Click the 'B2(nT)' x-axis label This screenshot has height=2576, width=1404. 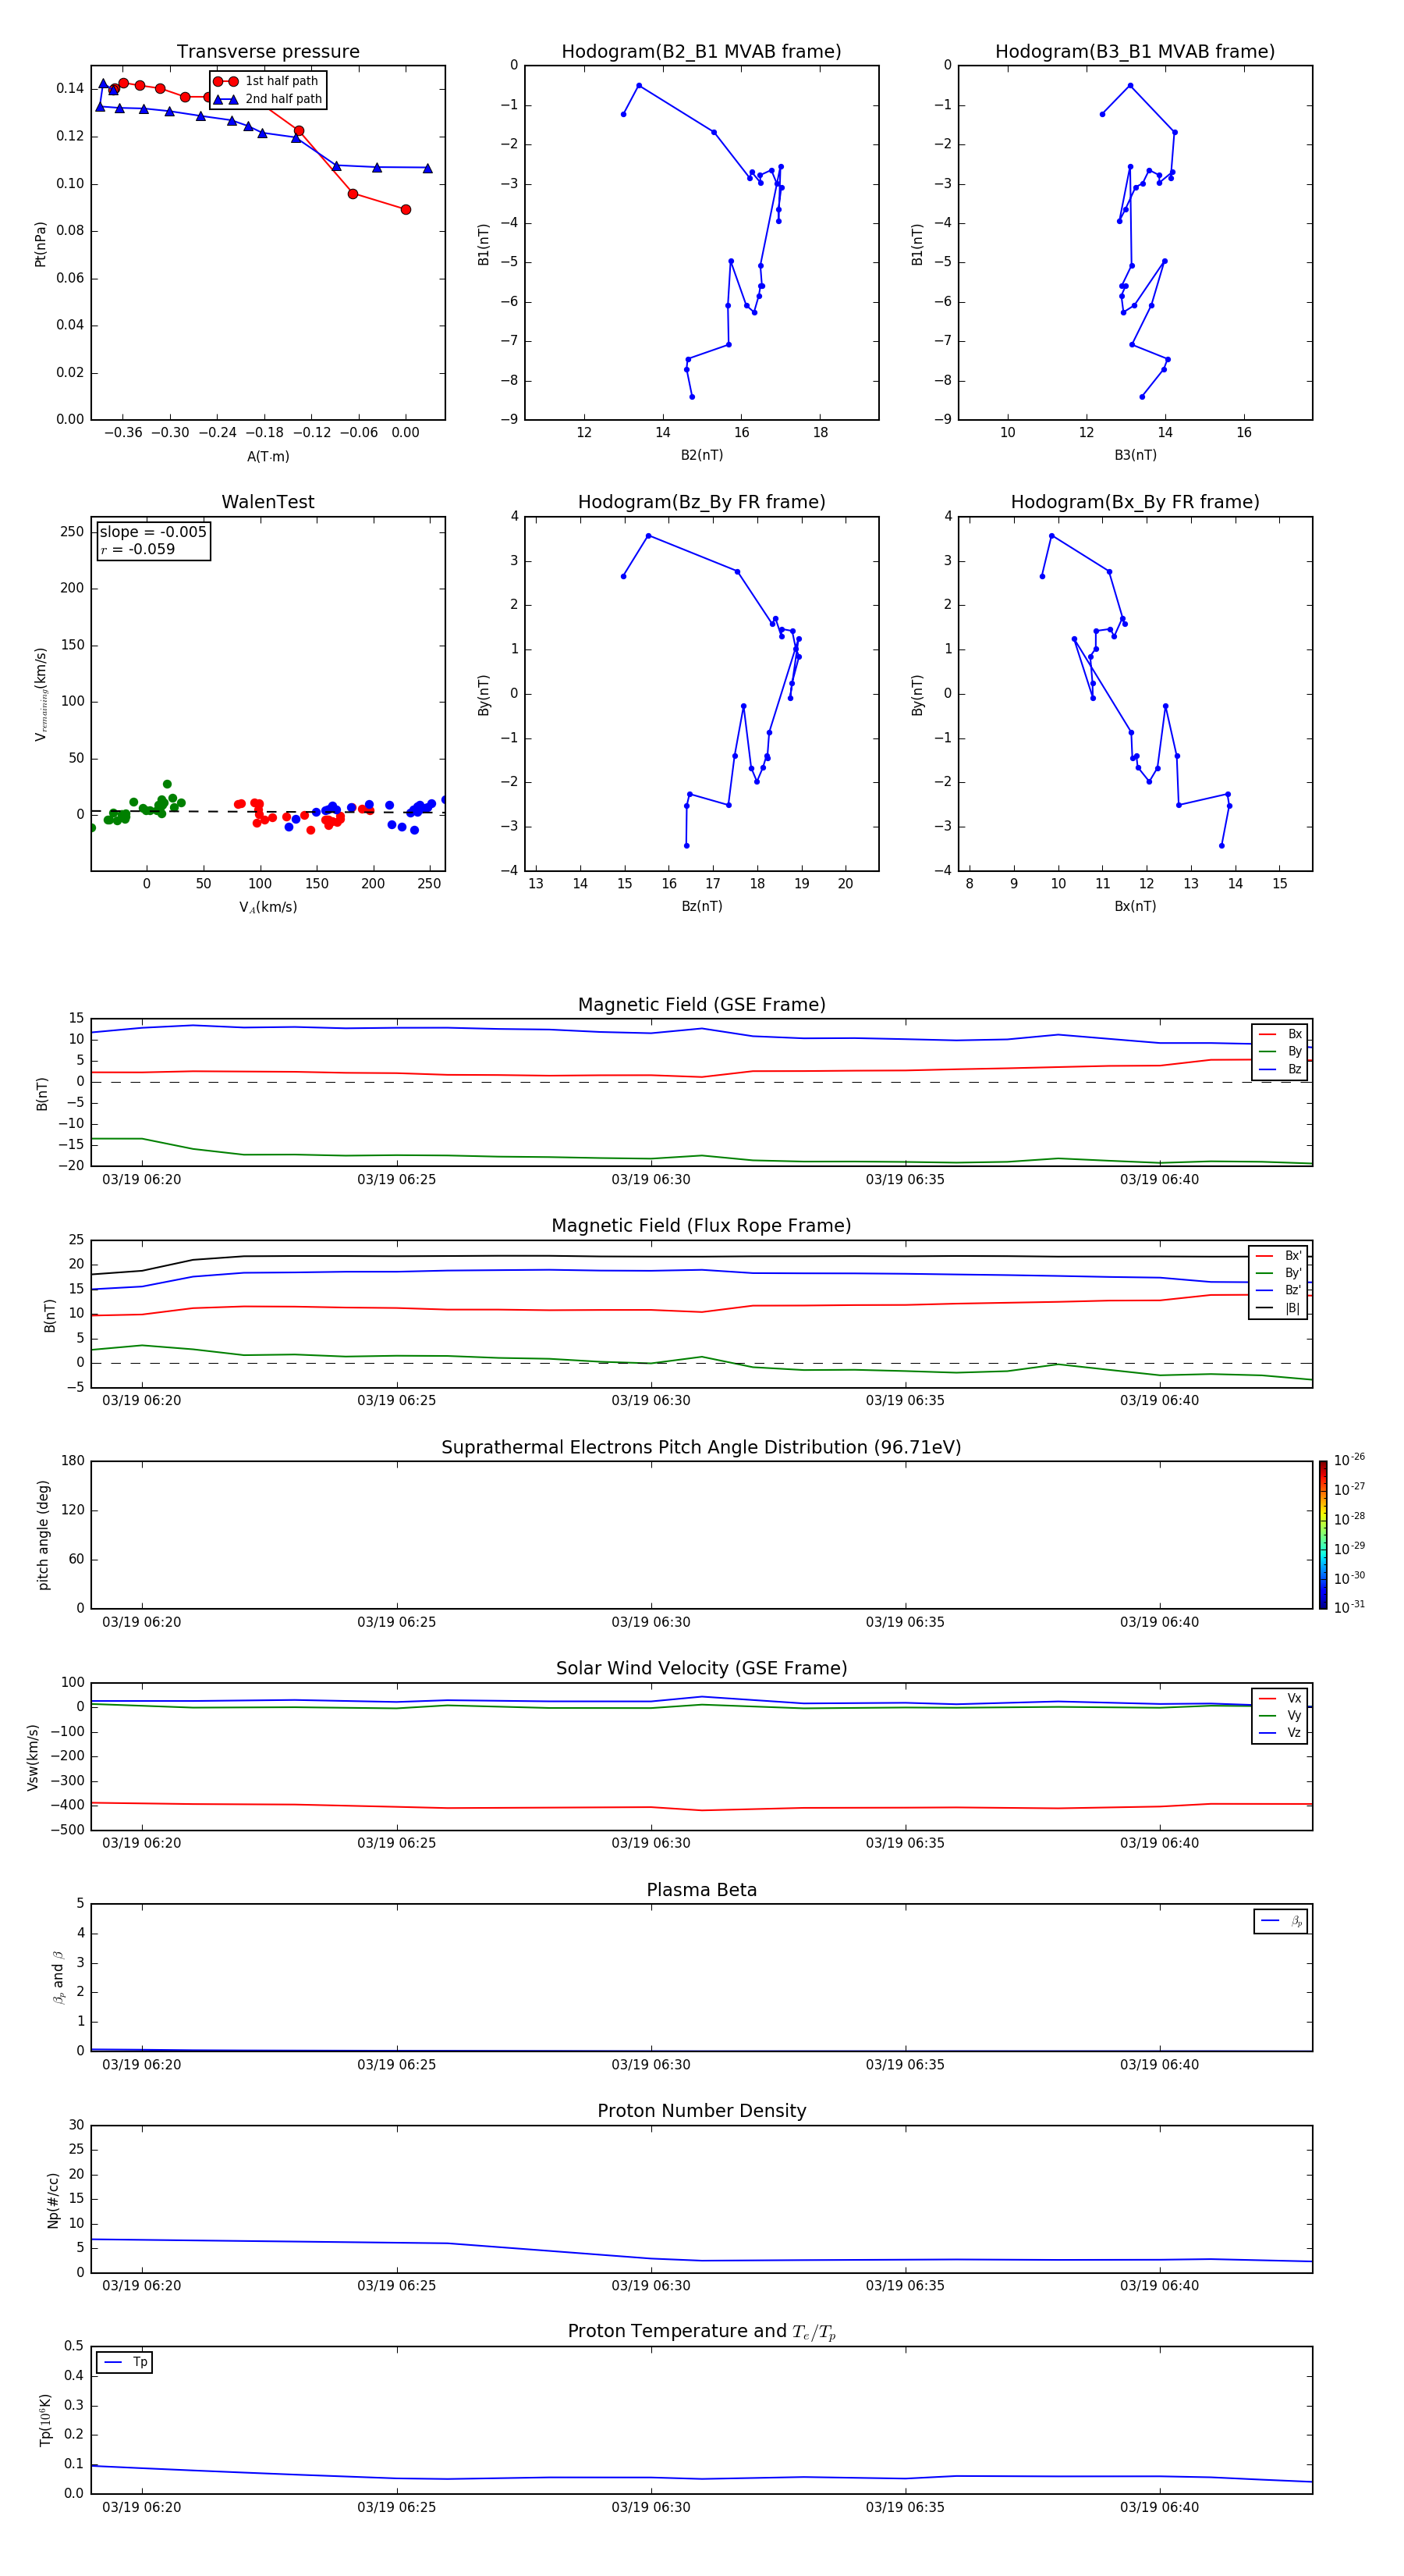701,455
